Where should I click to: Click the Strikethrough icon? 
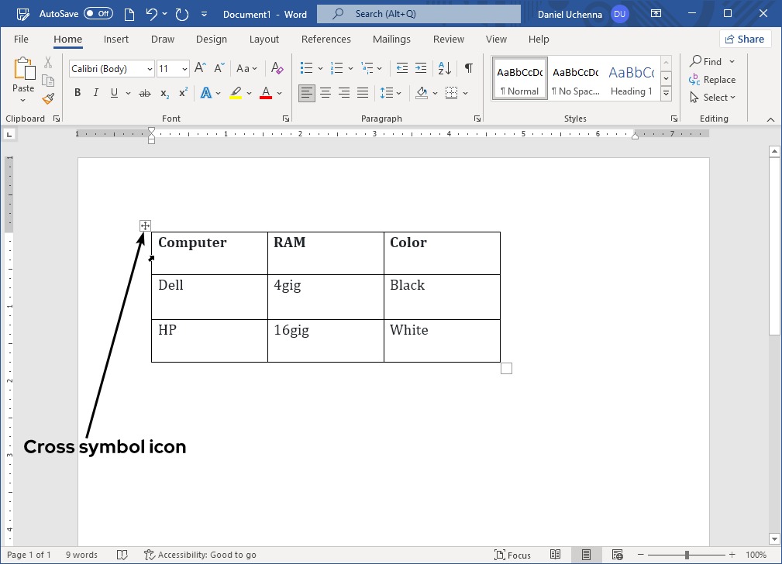144,93
